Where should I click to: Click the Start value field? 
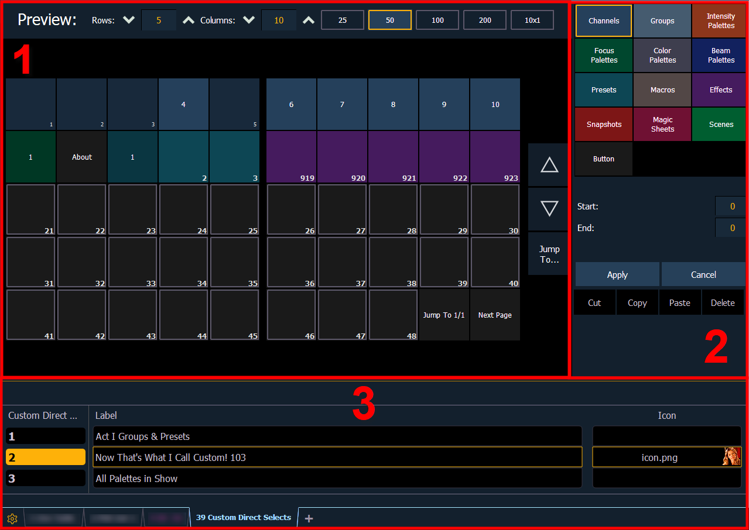tap(730, 207)
